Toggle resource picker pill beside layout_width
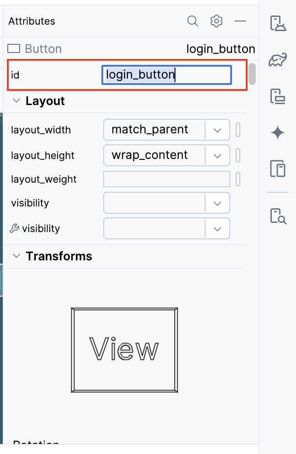 pyautogui.click(x=238, y=130)
